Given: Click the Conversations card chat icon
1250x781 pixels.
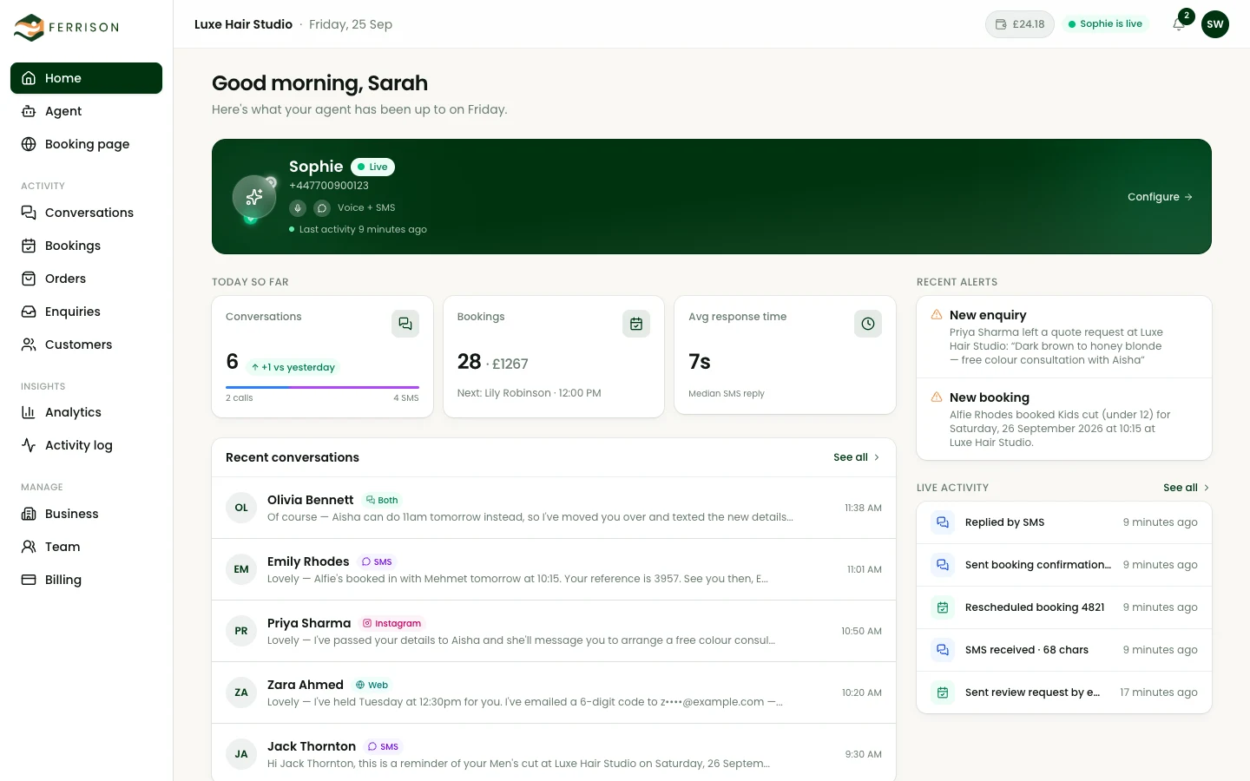Looking at the screenshot, I should point(405,324).
